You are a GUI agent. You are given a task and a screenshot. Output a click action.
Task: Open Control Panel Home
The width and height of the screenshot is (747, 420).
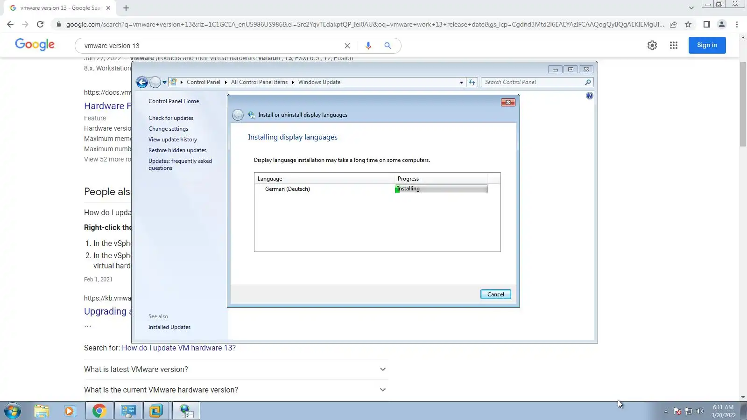(174, 101)
